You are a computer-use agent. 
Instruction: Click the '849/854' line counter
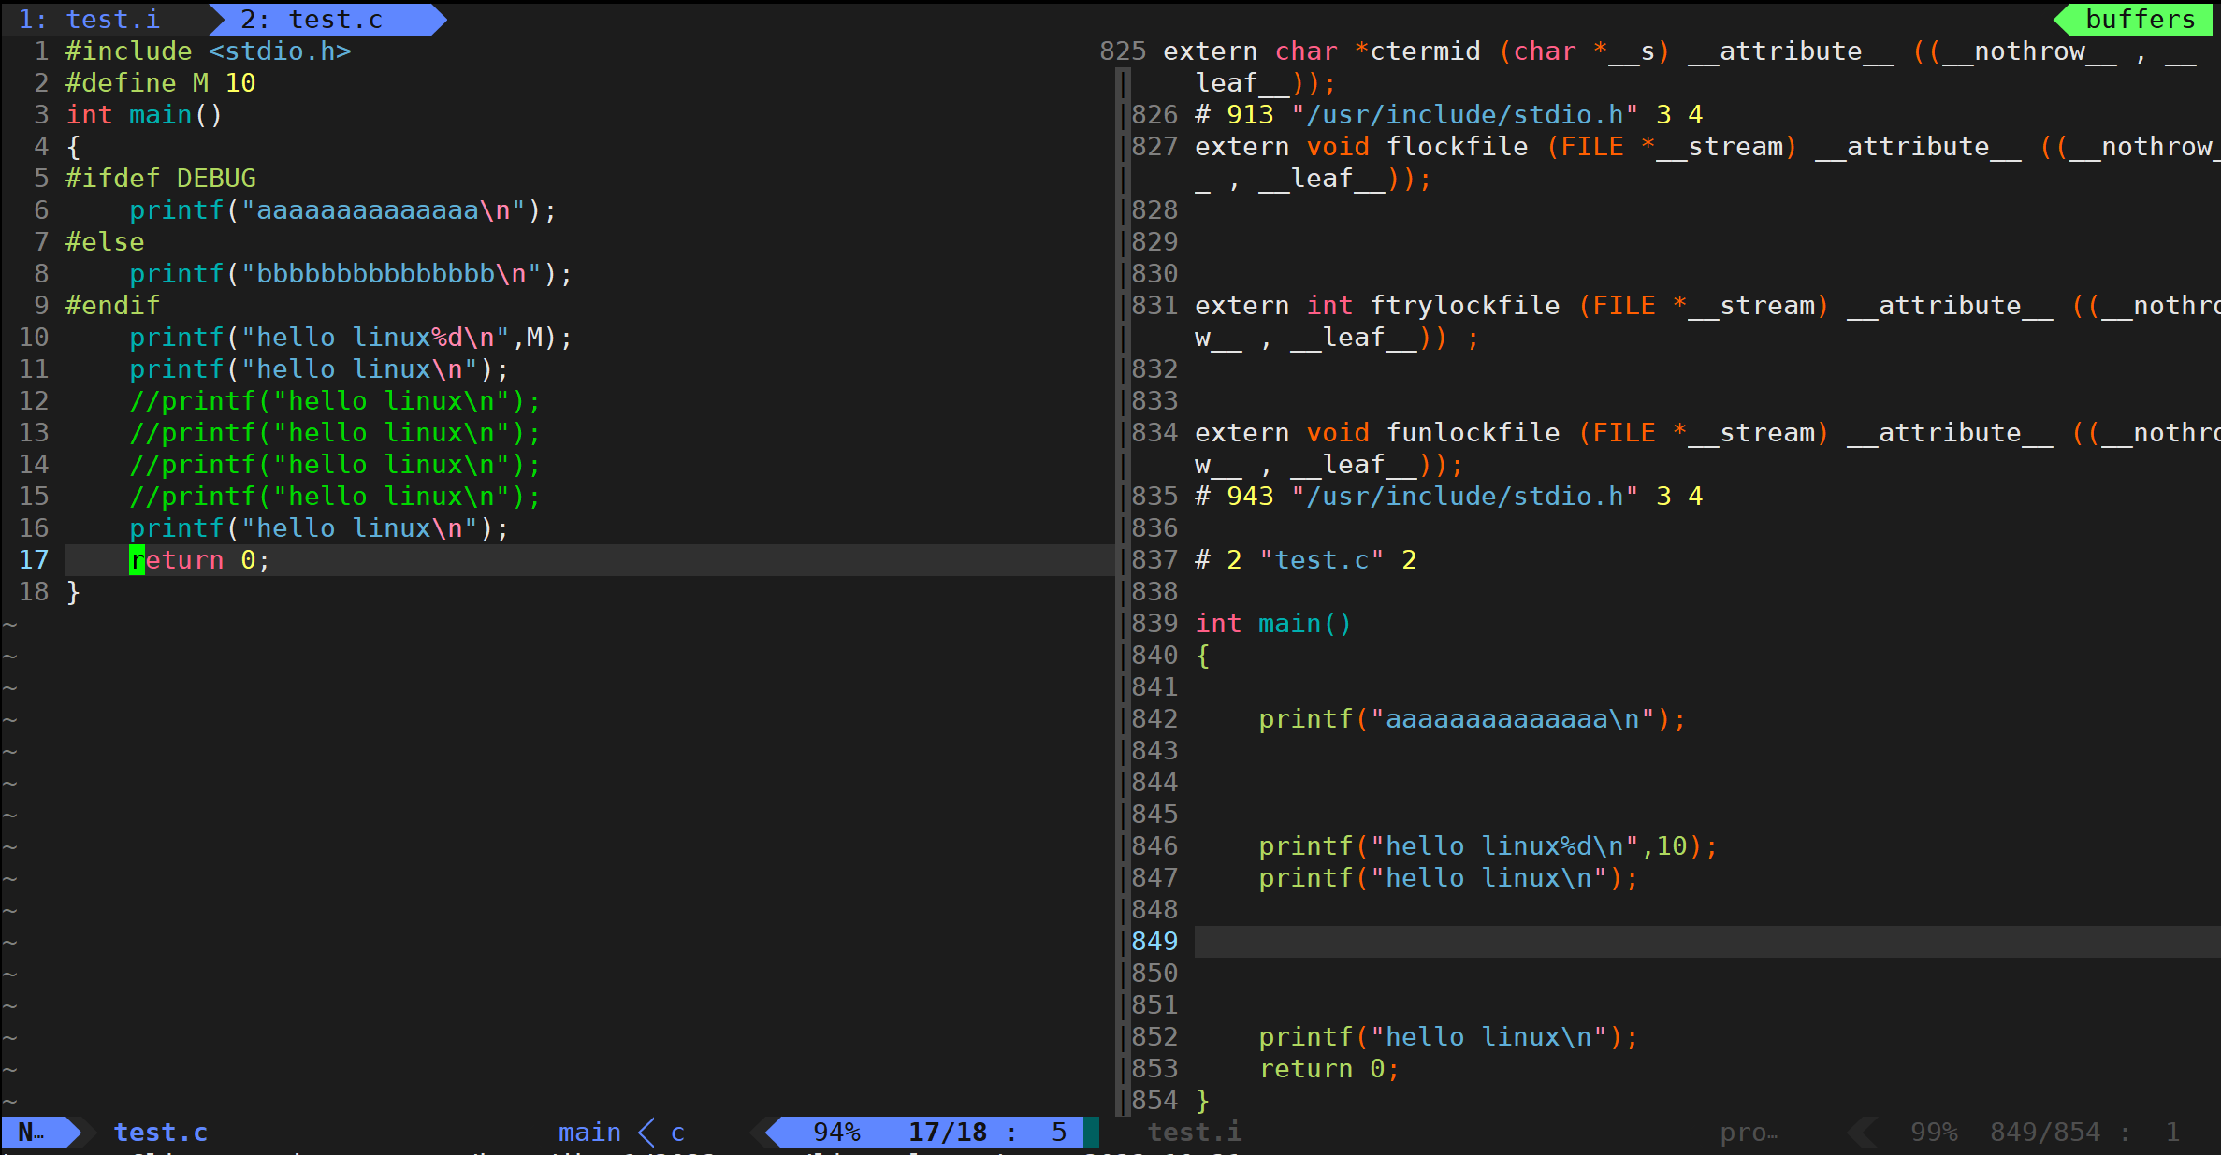(2045, 1133)
